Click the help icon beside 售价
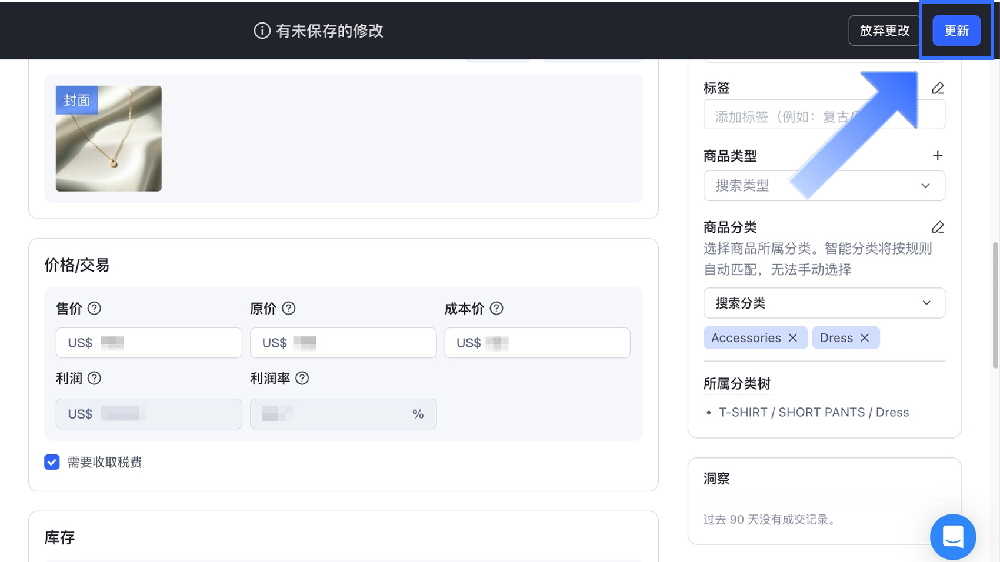 (94, 309)
